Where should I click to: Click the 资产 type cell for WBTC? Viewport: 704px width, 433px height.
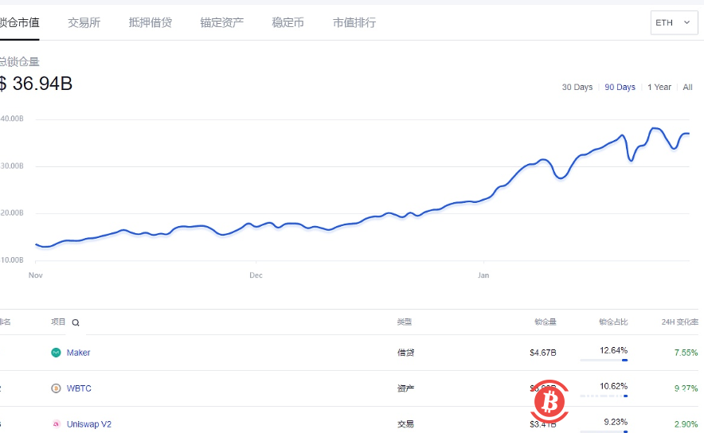405,388
